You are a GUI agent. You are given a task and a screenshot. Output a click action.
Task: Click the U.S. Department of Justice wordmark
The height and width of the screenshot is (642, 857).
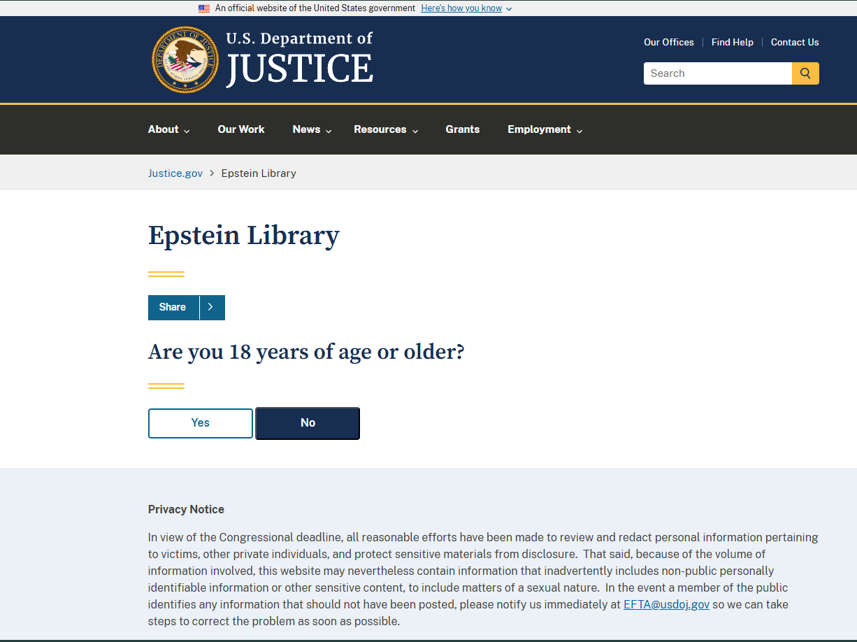299,59
